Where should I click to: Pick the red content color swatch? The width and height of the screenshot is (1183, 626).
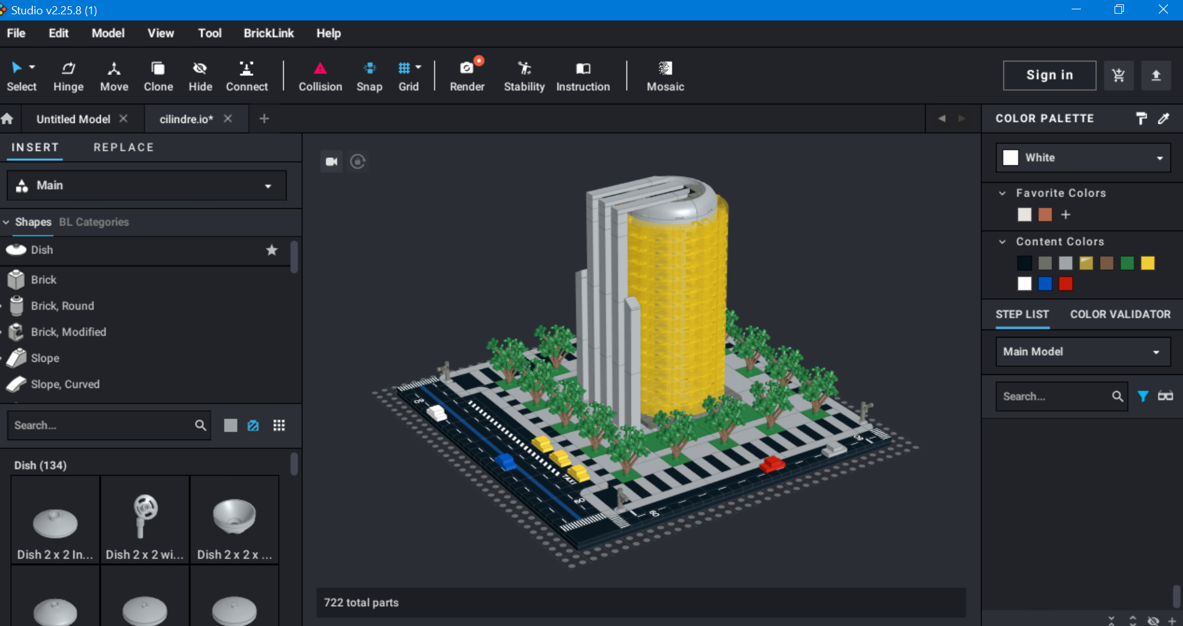click(1065, 284)
